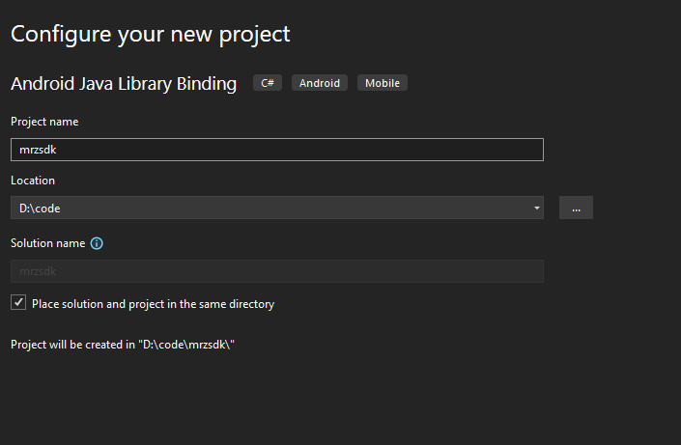Screen dimensions: 681x445
Task: Click the Mobile project type tag
Action: (x=383, y=83)
